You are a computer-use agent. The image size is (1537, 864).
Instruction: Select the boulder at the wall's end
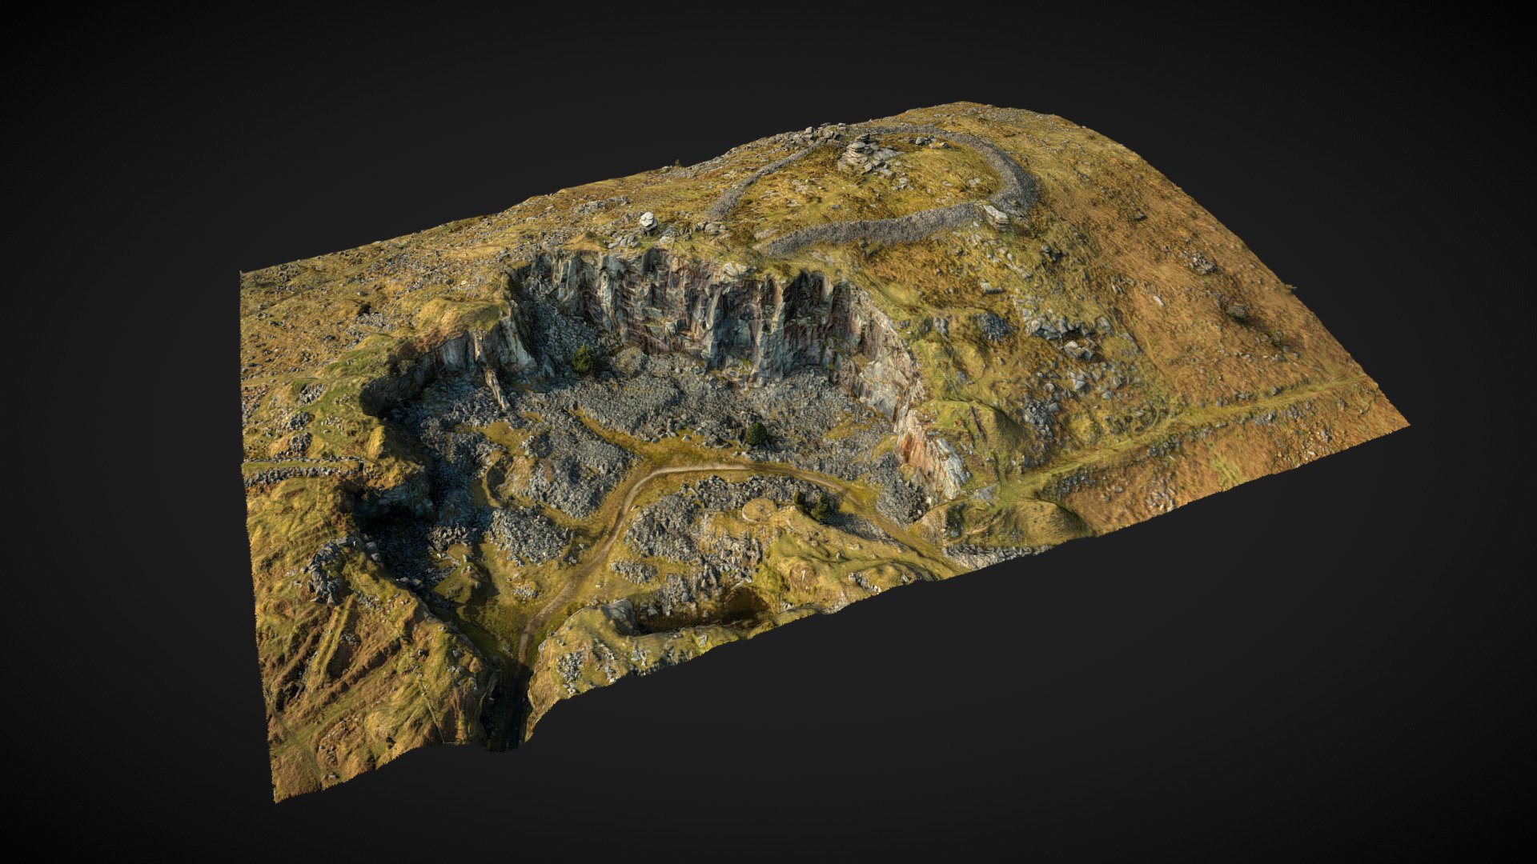coord(997,214)
